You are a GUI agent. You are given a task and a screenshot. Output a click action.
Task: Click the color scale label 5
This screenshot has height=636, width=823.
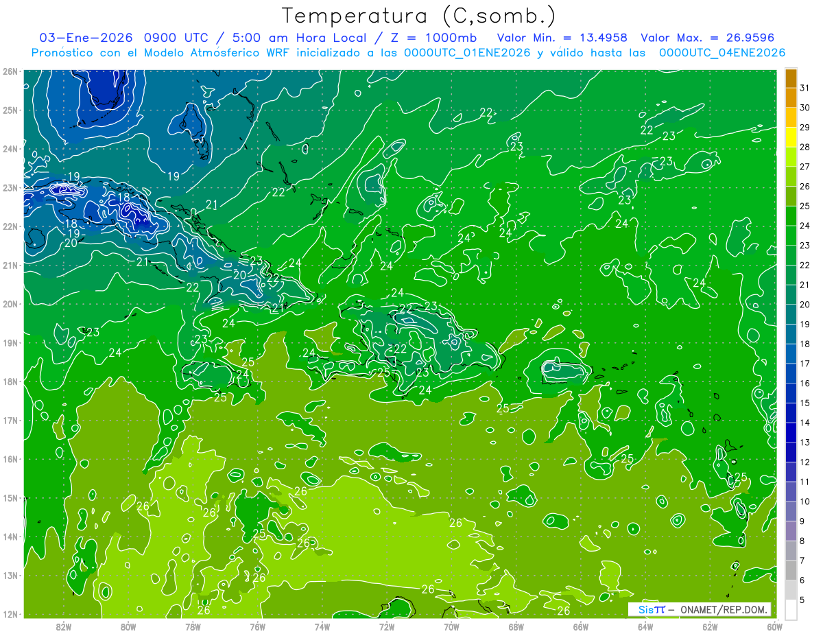802,600
